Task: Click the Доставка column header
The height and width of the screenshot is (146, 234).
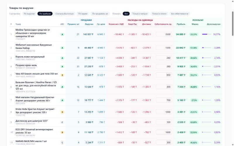Action: (x=147, y=24)
